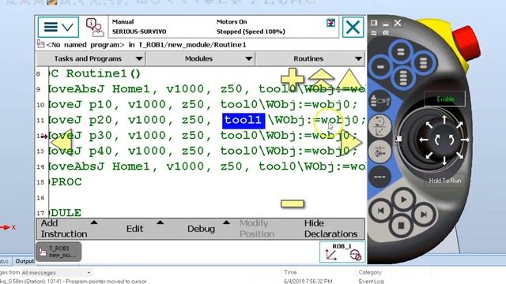Click left programmable key on pendant
The image size is (506, 284).
tap(380, 67)
